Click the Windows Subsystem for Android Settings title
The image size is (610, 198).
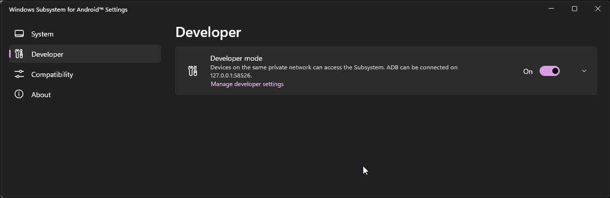[68, 10]
